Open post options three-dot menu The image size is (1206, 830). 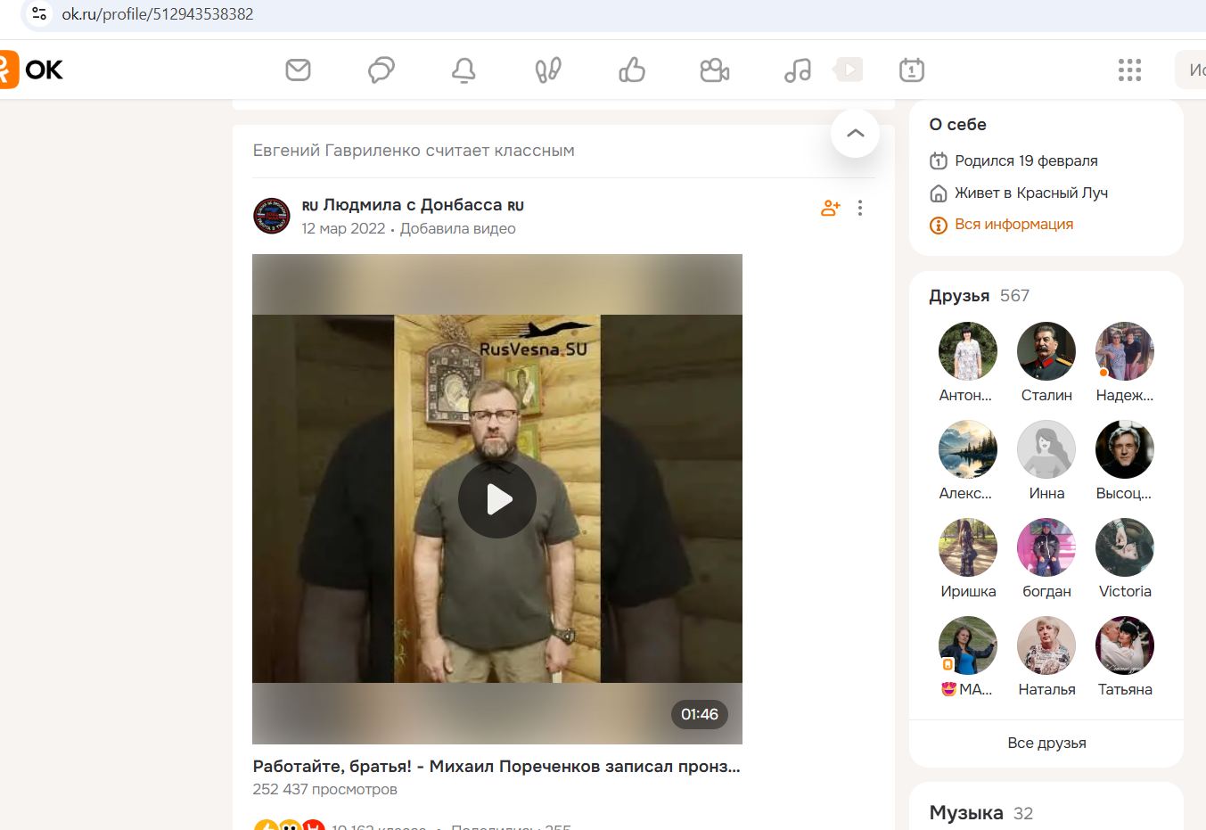[860, 208]
